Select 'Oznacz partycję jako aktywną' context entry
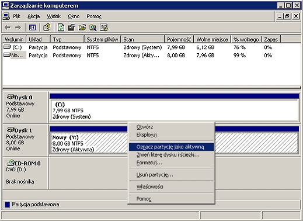The height and width of the screenshot is (221, 303). point(171,147)
